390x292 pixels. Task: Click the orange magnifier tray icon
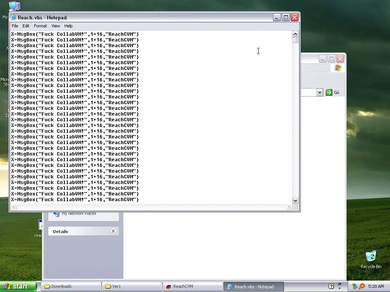(362, 286)
